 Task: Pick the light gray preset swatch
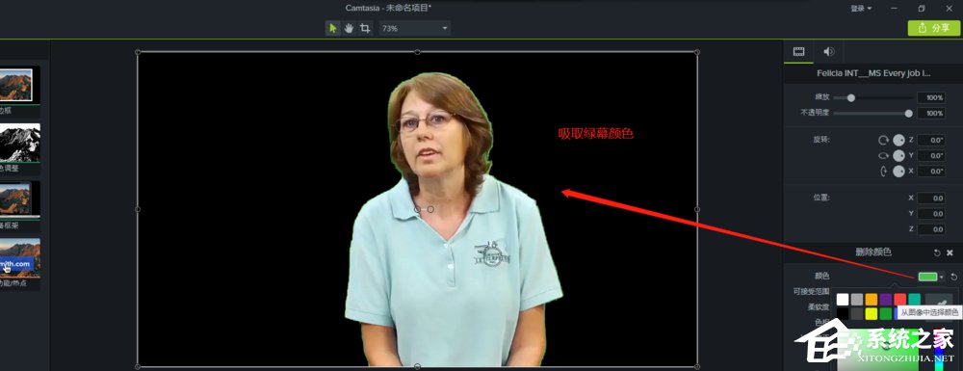[x=857, y=299]
